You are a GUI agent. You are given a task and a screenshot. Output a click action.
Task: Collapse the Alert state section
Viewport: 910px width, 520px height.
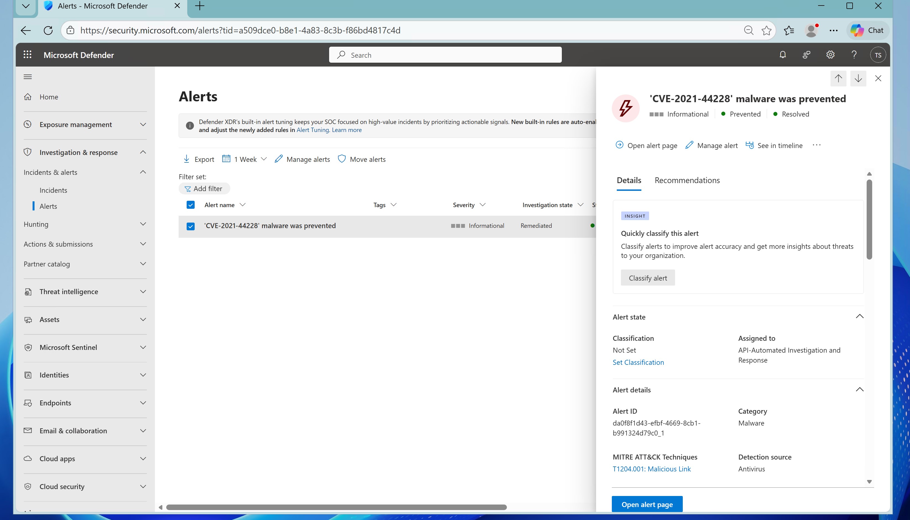pos(860,316)
